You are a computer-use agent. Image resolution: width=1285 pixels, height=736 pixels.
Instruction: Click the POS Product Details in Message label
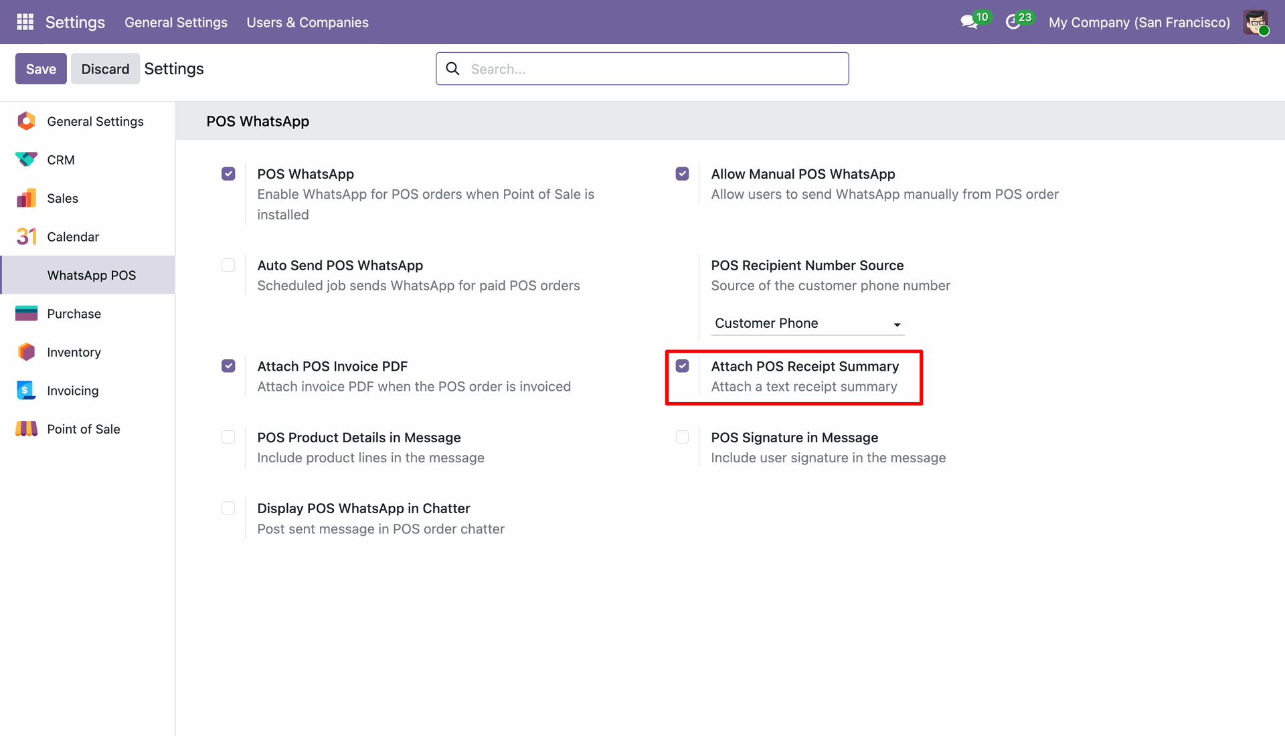tap(359, 438)
